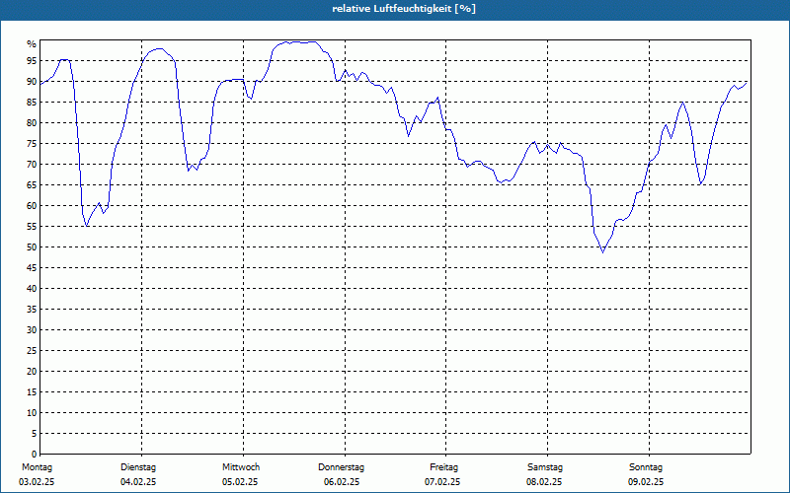This screenshot has height=493, width=790.
Task: Click the y-axis value label 30
Action: (x=32, y=330)
